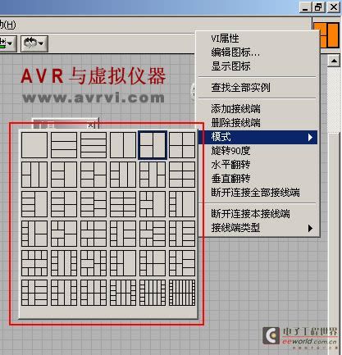
Task: Select the 2x4 grid pattern in third row
Action: pos(123,204)
